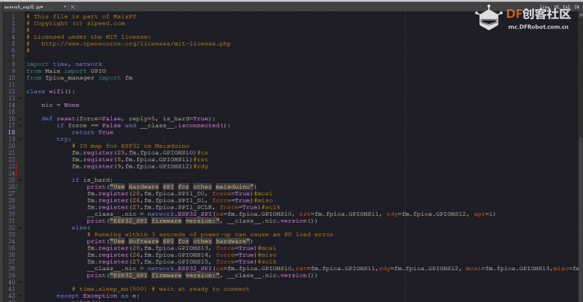Collapse the if force fold at line 17

pyautogui.click(x=21, y=125)
